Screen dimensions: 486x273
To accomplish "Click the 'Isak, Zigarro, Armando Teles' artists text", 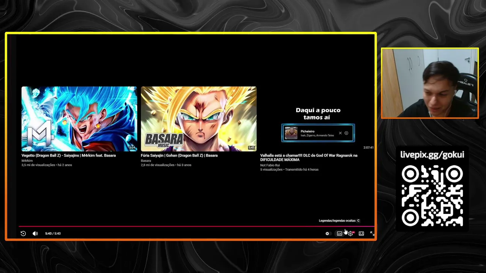I will (317, 135).
